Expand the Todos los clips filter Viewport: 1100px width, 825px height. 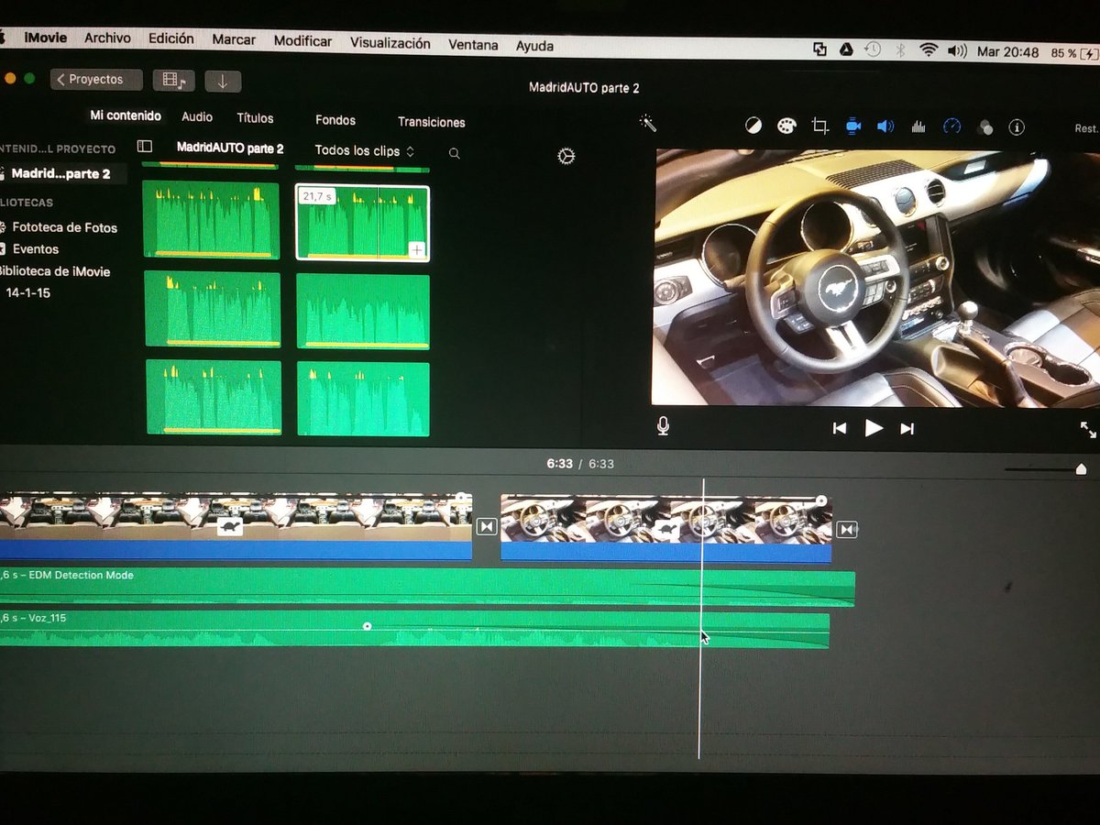click(x=365, y=150)
